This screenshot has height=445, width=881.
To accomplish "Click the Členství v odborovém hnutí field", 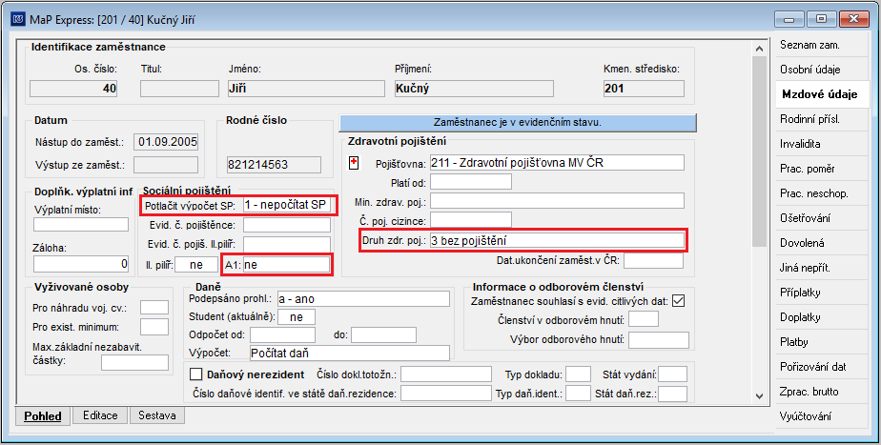I will pos(644,319).
